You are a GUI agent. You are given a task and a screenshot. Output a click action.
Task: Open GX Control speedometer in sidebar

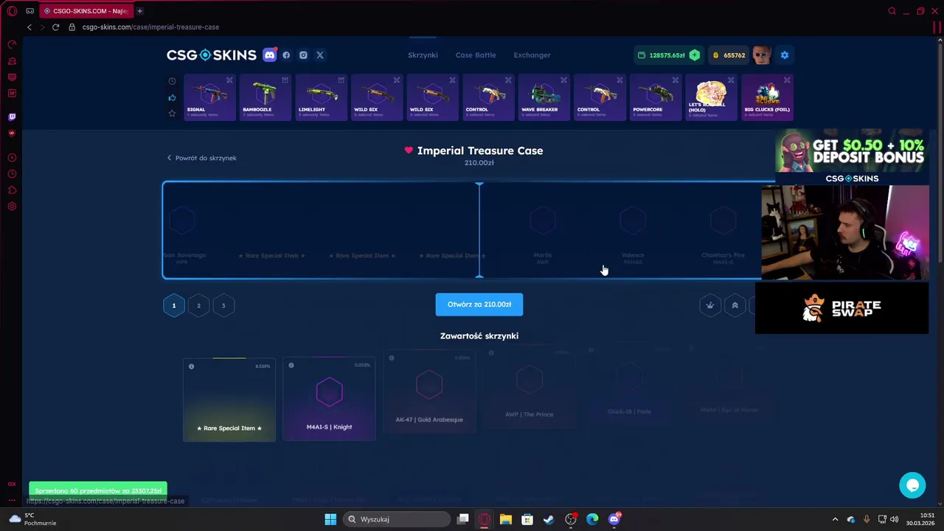point(12,44)
